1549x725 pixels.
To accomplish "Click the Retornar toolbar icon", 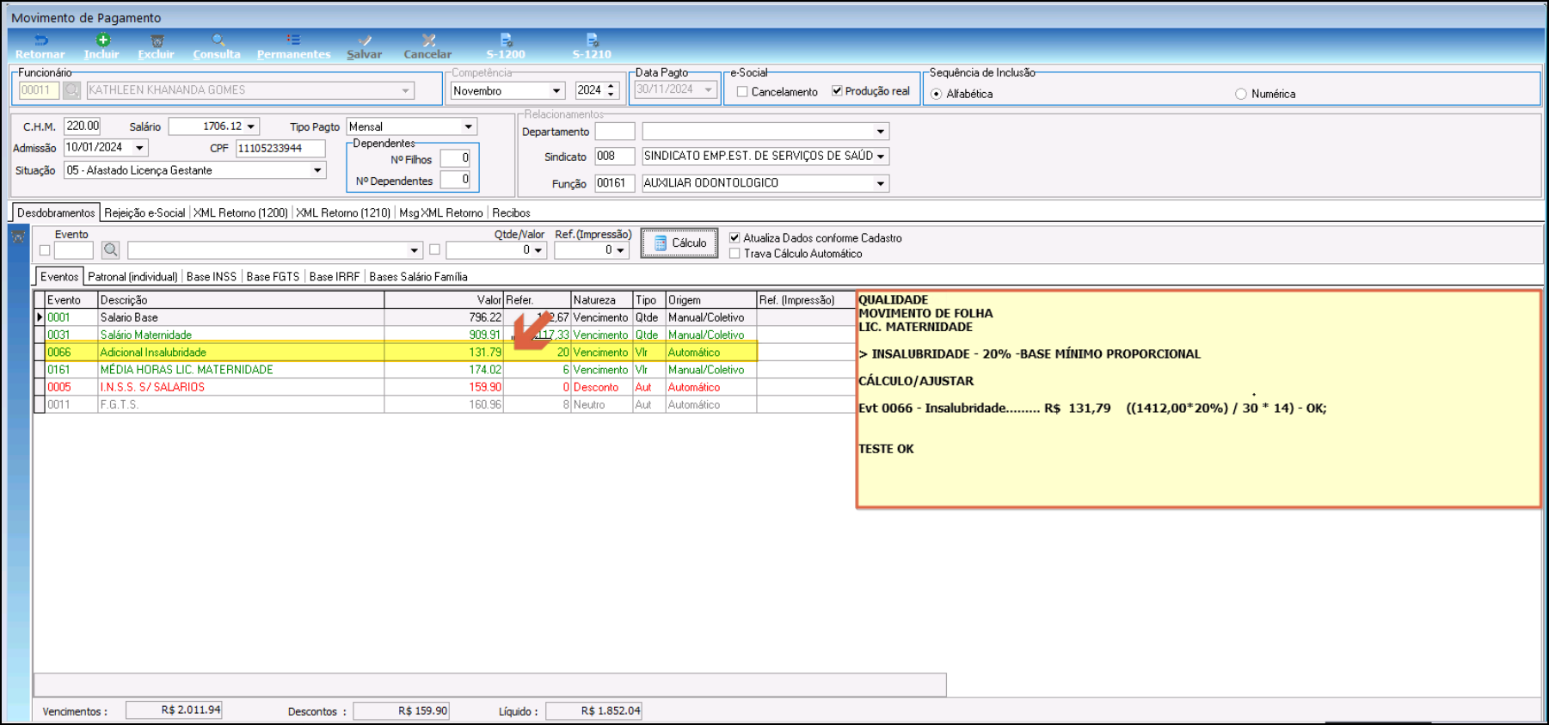I will tap(40, 40).
